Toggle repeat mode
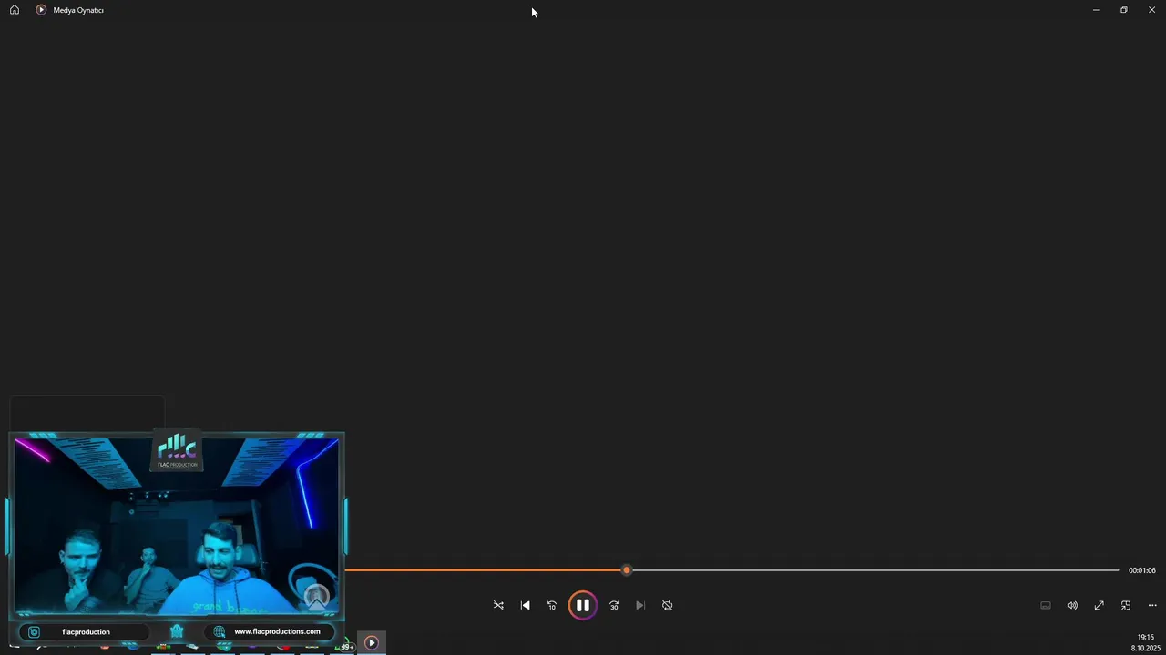 667,605
